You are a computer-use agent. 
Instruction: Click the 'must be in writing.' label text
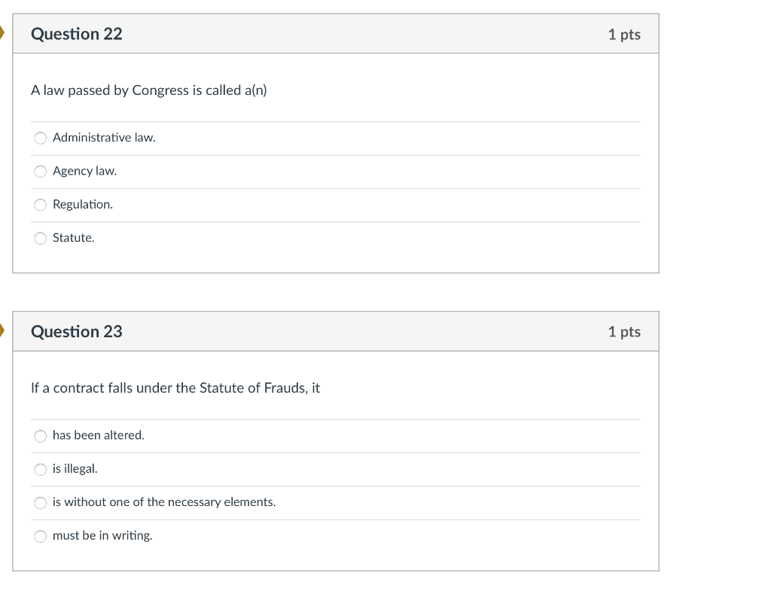102,535
